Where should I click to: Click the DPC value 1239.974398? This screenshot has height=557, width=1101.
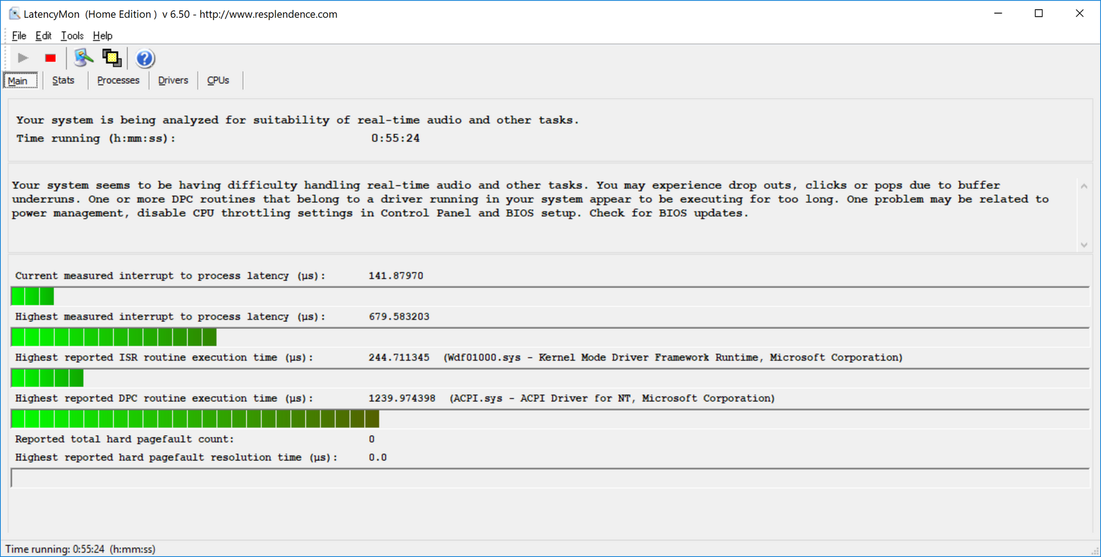402,398
